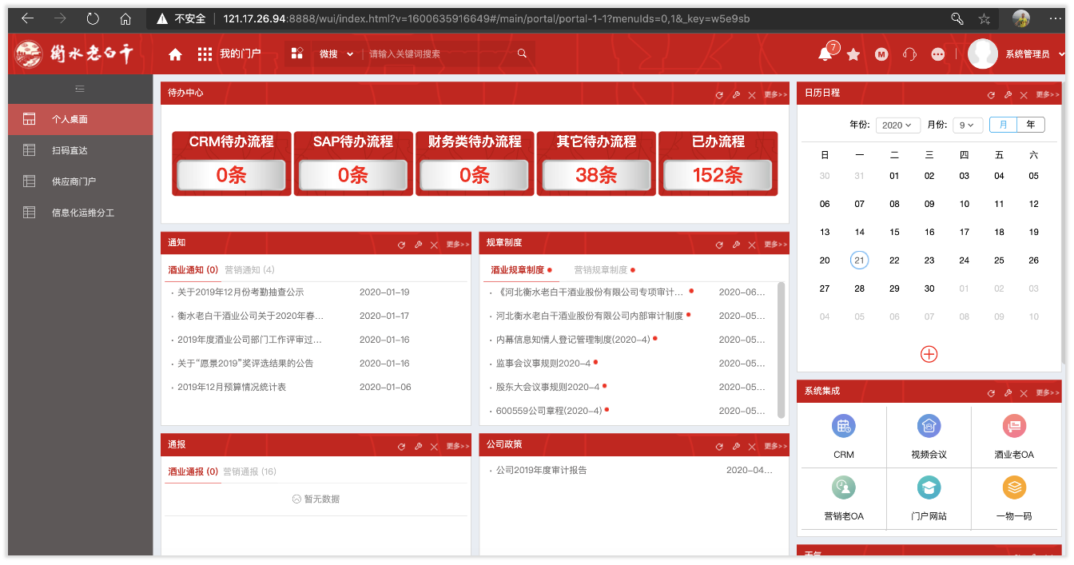
Task: Bookmark this page with browser star
Action: (984, 18)
